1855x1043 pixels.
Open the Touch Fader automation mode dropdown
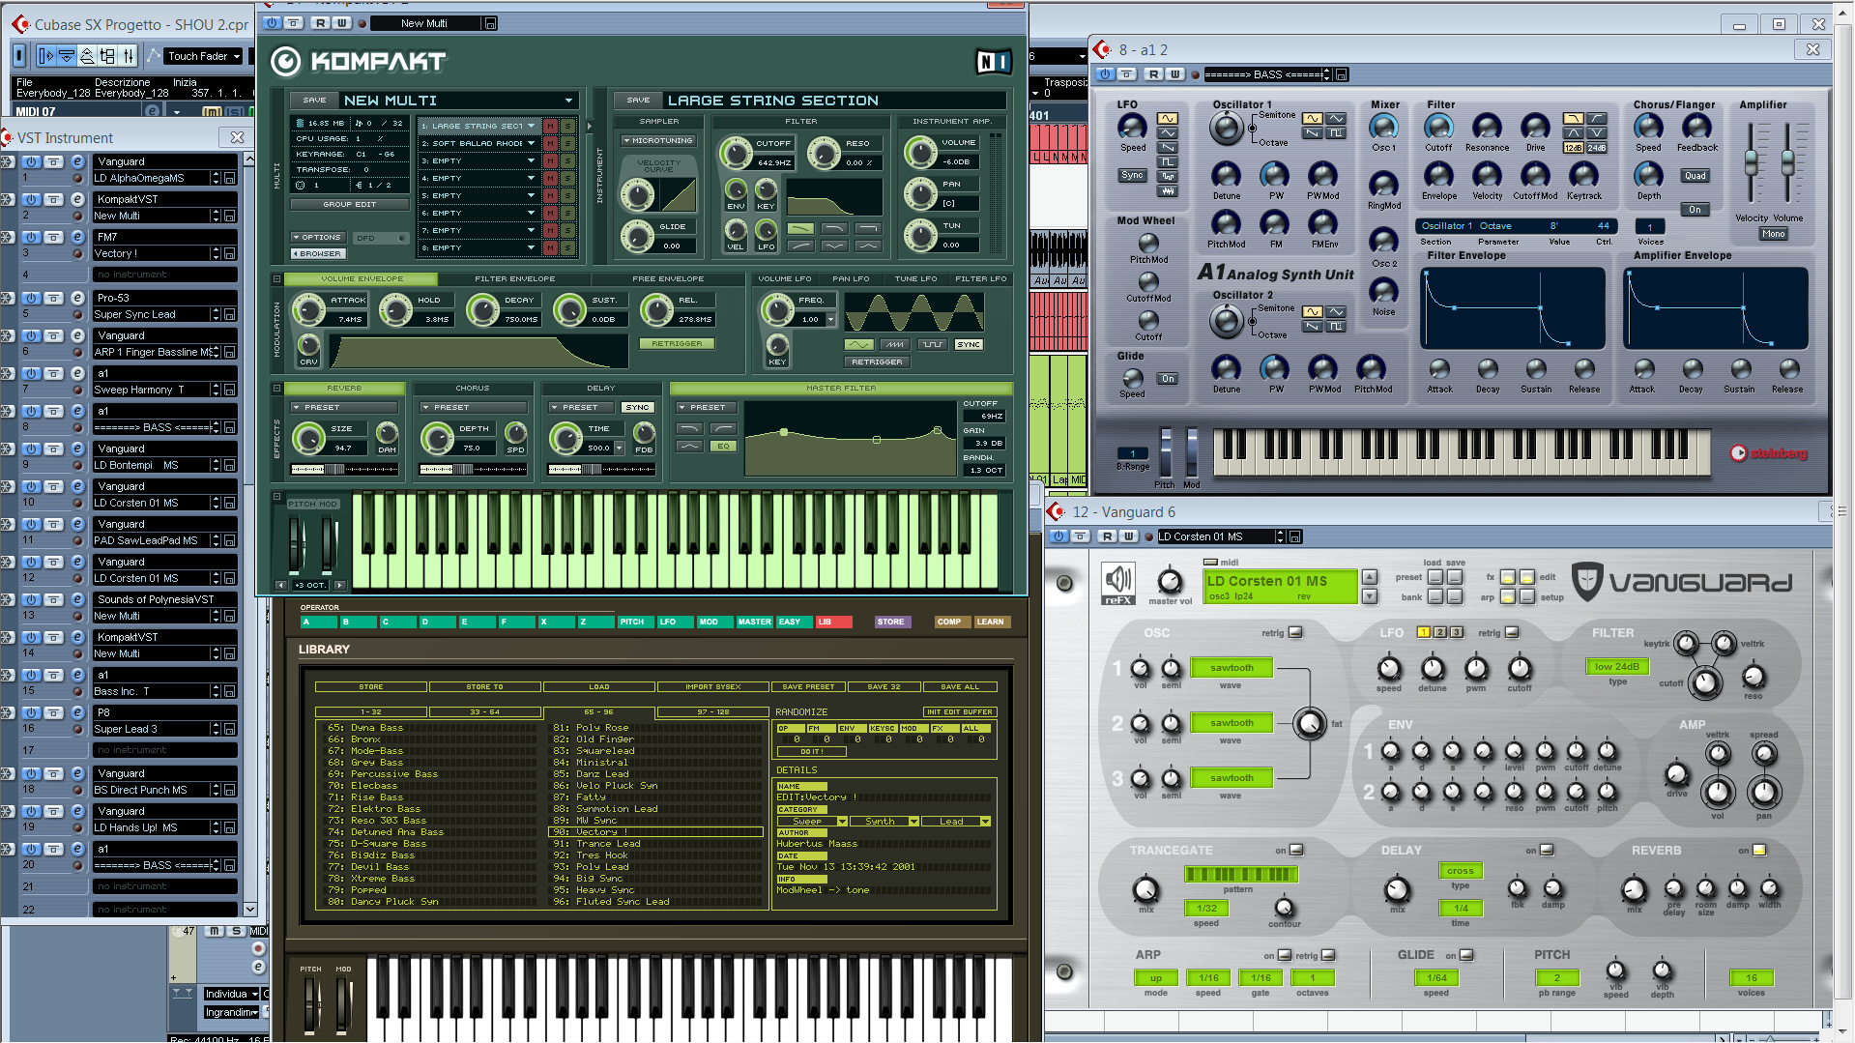[203, 56]
